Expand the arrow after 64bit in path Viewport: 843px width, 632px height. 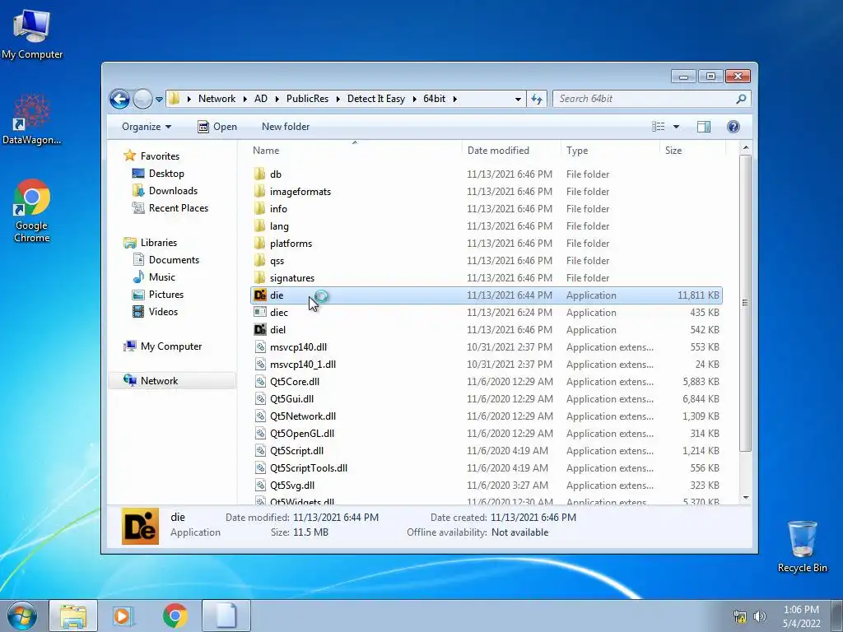(454, 99)
